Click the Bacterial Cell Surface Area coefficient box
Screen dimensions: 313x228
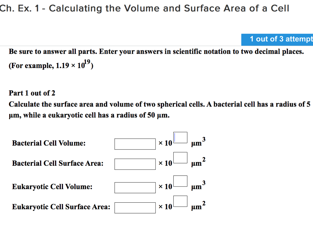click(135, 164)
